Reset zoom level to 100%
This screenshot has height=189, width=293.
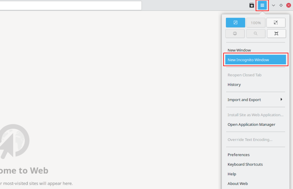256,23
